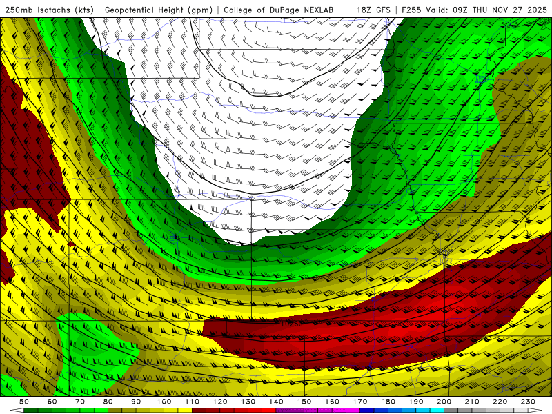
Task: Click the 120 value on the color scale
Action: coord(220,402)
